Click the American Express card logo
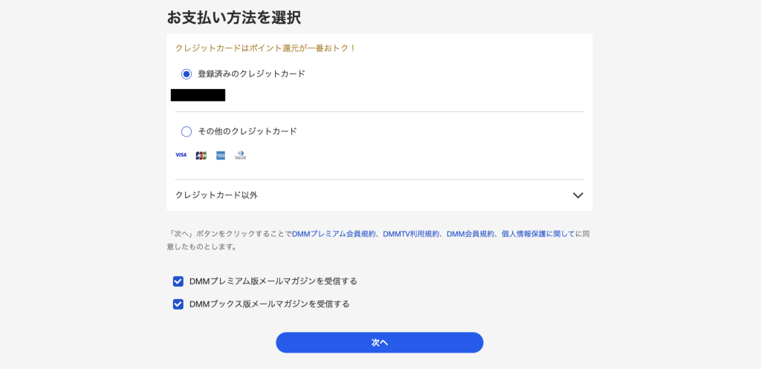Viewport: 761px width, 369px height. tap(221, 155)
